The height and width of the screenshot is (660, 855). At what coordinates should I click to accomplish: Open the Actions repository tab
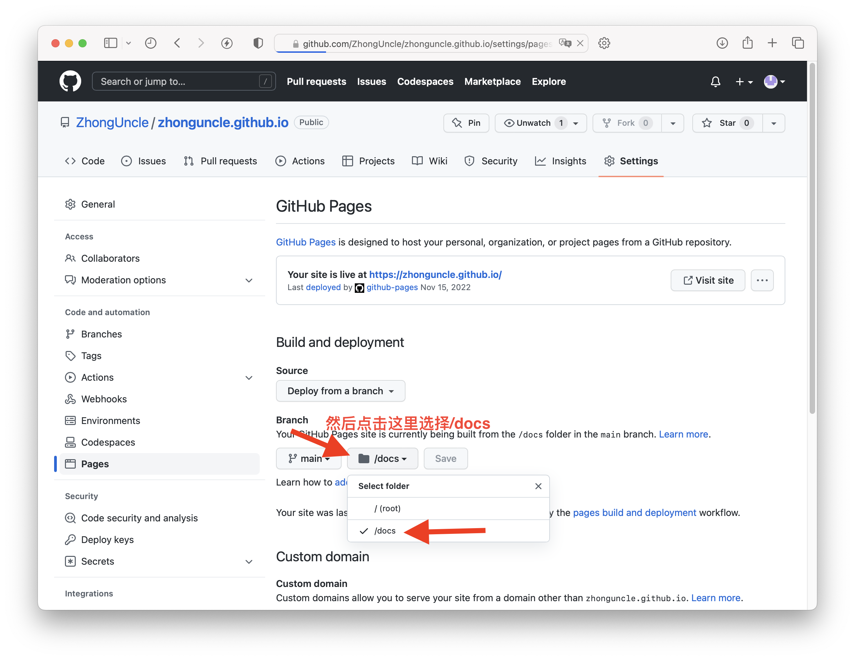point(300,161)
